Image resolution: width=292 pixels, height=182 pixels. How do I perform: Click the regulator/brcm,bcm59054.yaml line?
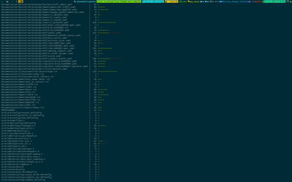click(39, 61)
